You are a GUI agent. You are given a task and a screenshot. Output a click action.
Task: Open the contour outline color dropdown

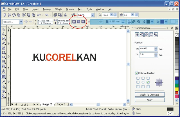(x=152, y=22)
